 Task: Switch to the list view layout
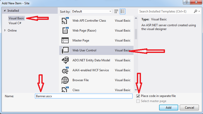[123, 11]
